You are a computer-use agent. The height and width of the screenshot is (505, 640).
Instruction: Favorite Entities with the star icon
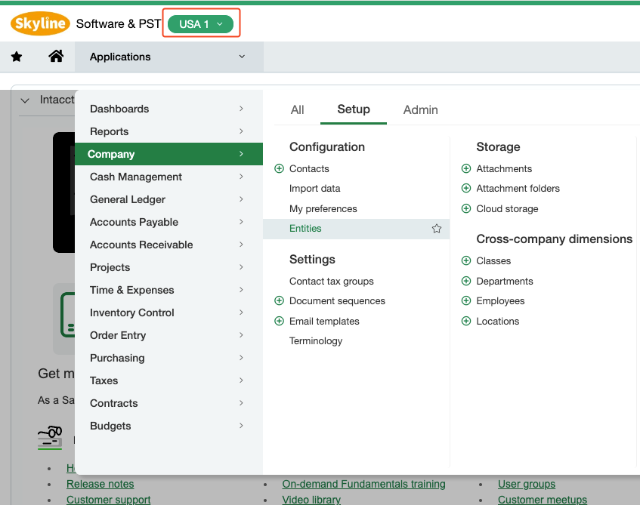(436, 229)
